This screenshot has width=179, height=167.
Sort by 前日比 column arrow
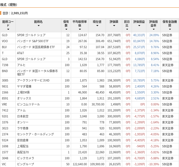127,29
